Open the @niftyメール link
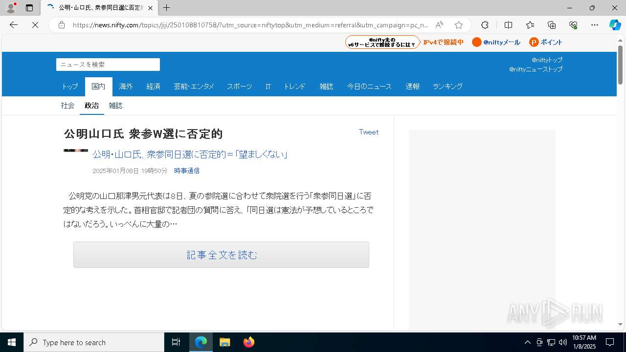The image size is (626, 352). pyautogui.click(x=496, y=42)
